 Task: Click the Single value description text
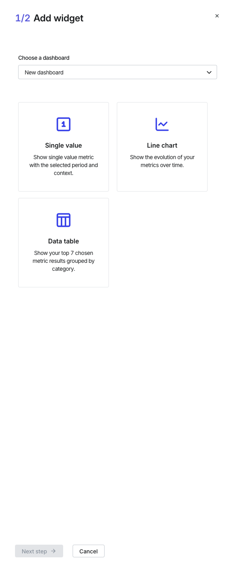[x=64, y=165]
